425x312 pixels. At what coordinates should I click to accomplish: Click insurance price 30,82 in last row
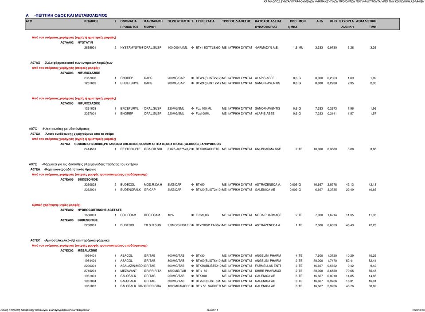coord(372,286)
